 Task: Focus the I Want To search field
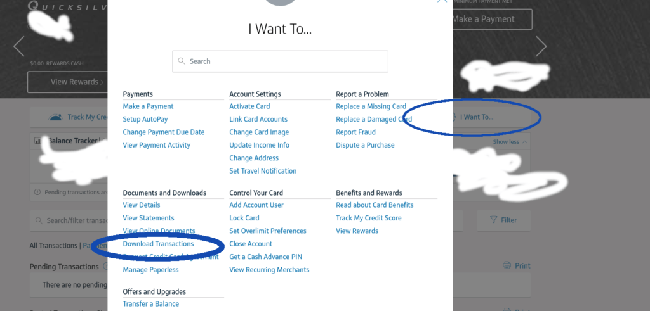tap(280, 61)
